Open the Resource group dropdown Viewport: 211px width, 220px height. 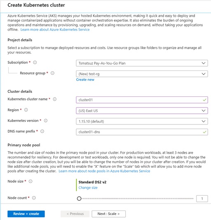click(x=142, y=74)
